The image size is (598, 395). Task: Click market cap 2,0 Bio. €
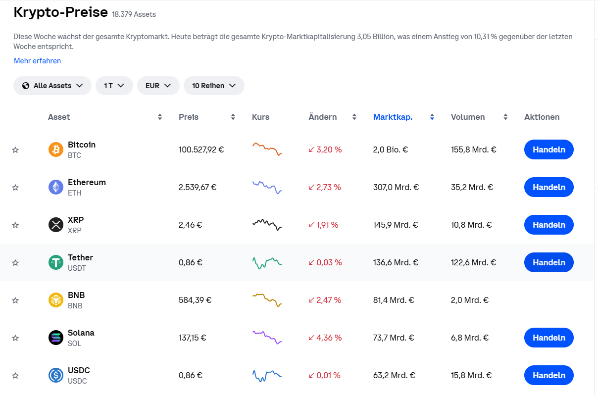click(x=391, y=149)
